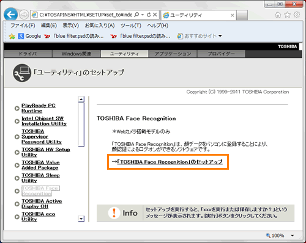Click the Refresh icon in address bar
Viewport: 306px width, 243px height.
149,15
